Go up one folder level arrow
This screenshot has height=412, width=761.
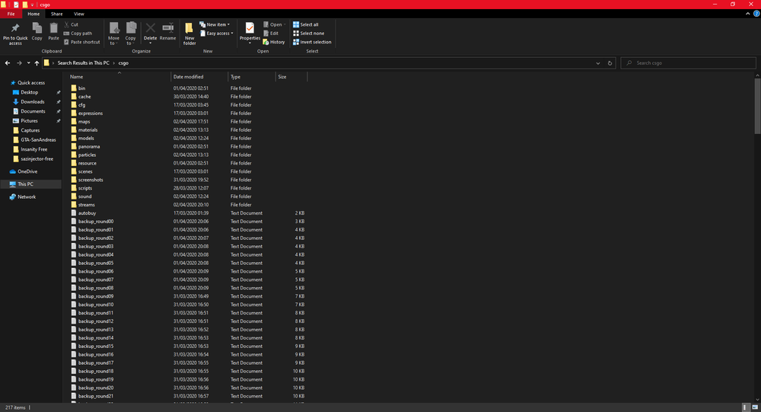coord(37,62)
